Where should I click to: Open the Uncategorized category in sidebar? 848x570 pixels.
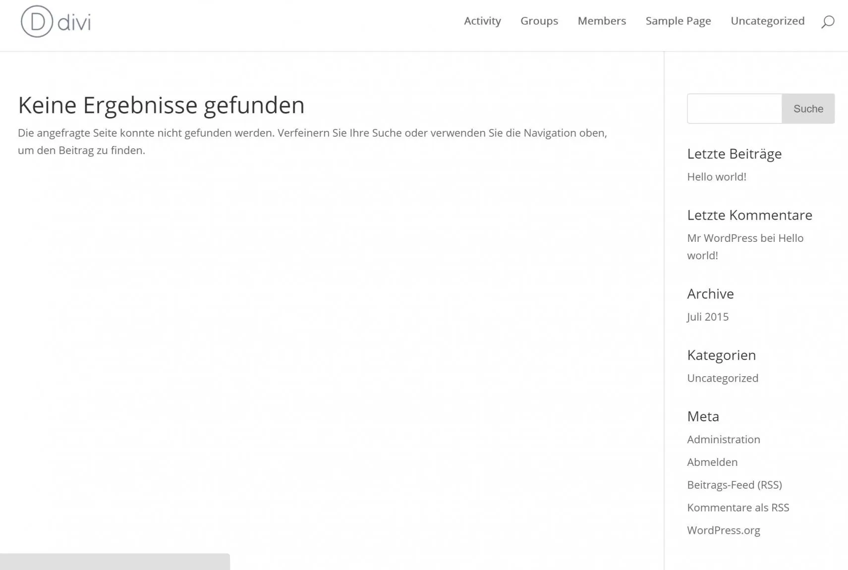(723, 378)
